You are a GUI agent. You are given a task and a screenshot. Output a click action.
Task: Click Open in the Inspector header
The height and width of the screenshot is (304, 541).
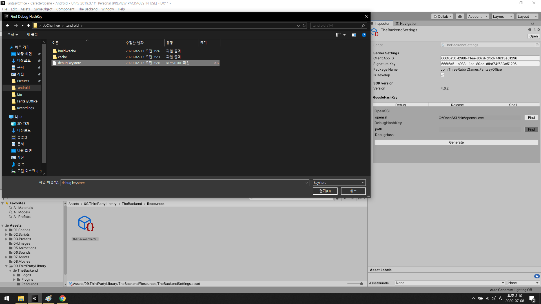click(533, 36)
